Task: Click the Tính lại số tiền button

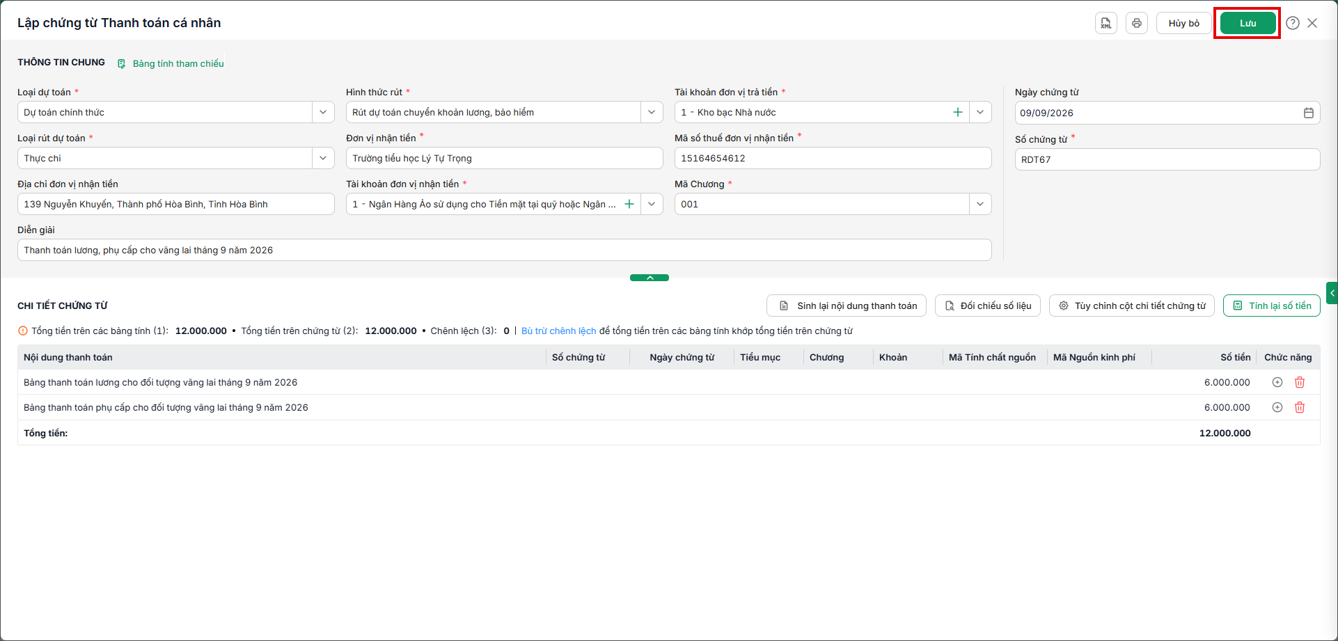Action: tap(1271, 306)
